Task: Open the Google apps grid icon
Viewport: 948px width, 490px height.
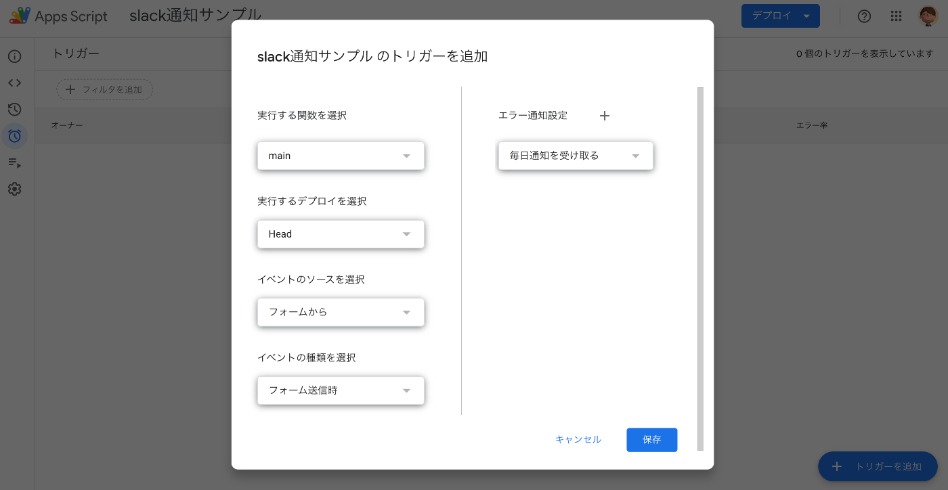Action: [x=896, y=16]
